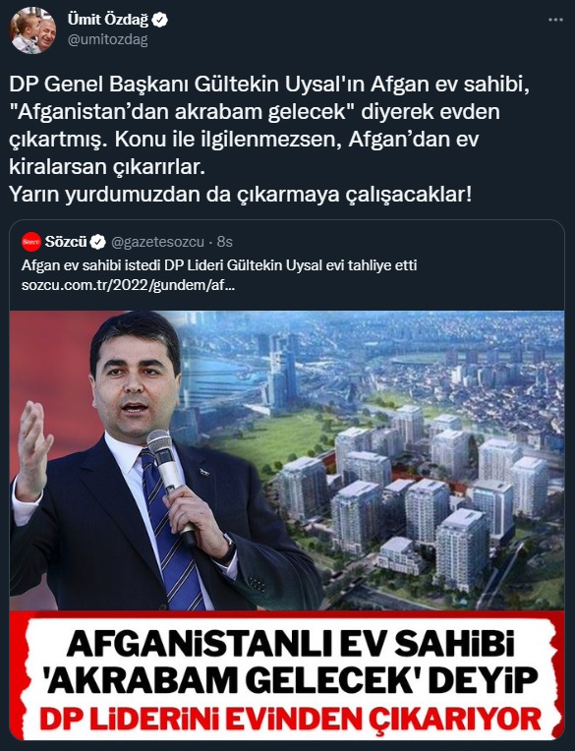575x751 pixels.
Task: Open Ümit Özdağ's profile avatar photo
Action: (x=31, y=30)
